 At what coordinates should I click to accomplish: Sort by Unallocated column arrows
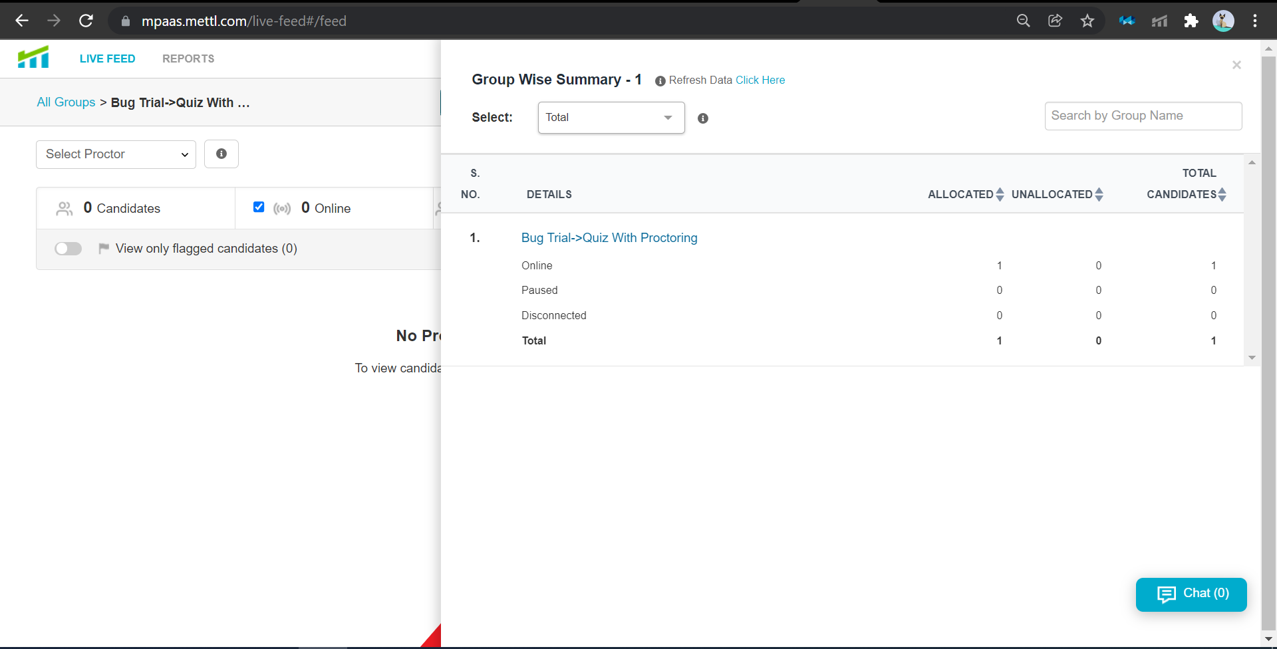click(x=1099, y=194)
